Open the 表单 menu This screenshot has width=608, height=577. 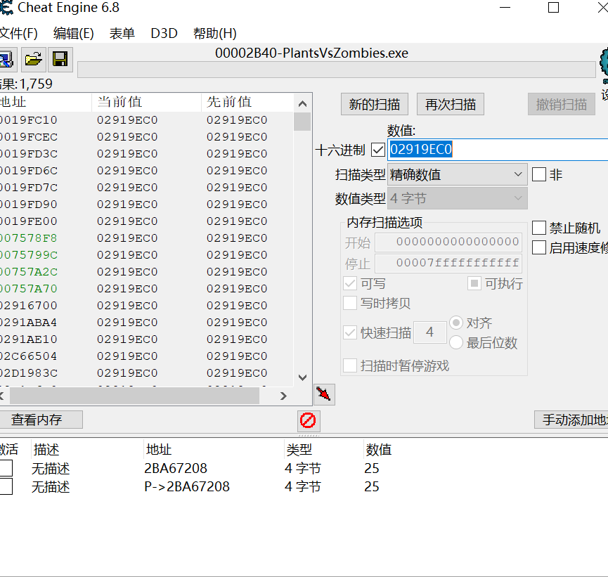point(122,33)
